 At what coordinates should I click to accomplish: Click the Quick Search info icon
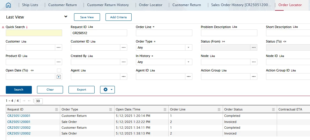27,27
